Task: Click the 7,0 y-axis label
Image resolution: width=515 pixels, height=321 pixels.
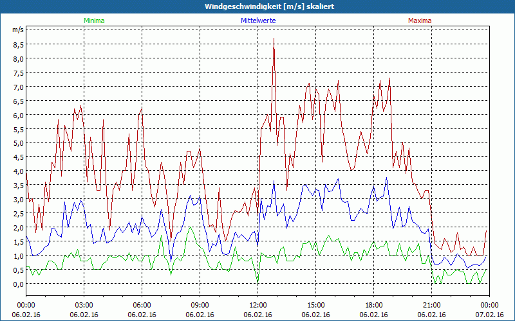Action: click(18, 87)
